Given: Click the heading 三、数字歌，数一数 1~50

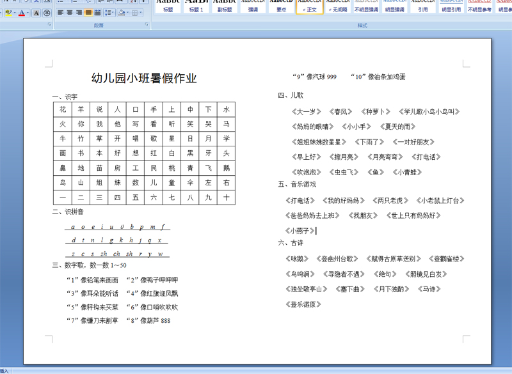Looking at the screenshot, I should (x=89, y=265).
